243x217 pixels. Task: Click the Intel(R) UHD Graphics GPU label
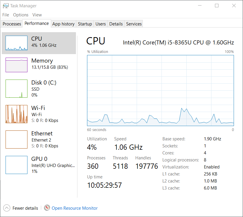click(x=53, y=166)
